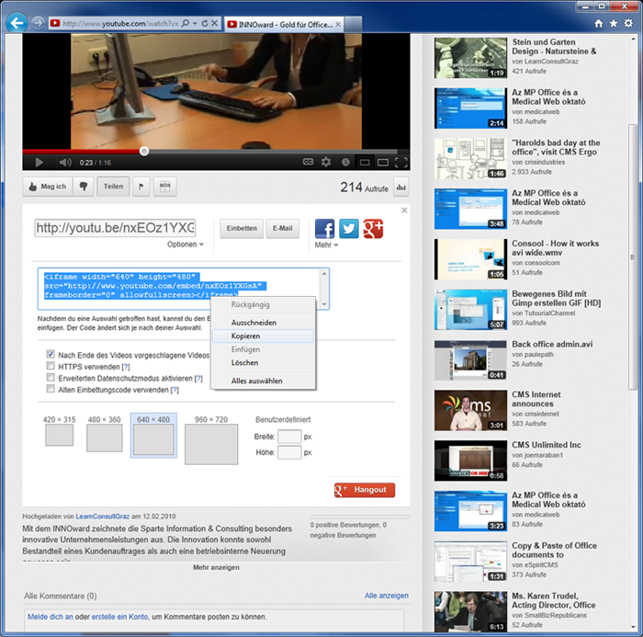Screen dimensions: 643x637
Task: Enable 'Alten Einbettungscode verwenden' checkbox
Action: tap(51, 388)
